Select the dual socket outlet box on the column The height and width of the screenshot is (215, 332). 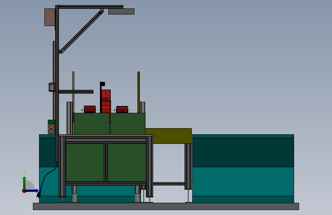[x=51, y=127]
